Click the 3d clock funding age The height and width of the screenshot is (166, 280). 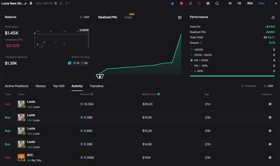(x=84, y=63)
